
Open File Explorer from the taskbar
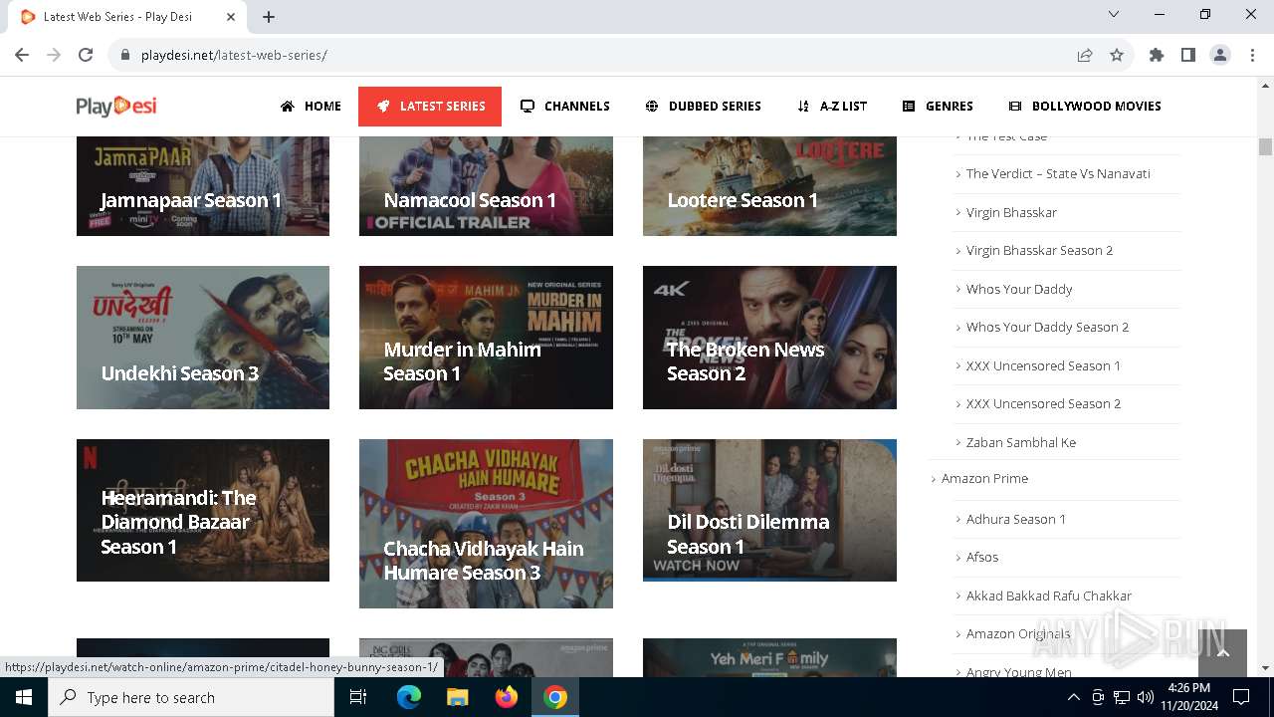pos(458,697)
